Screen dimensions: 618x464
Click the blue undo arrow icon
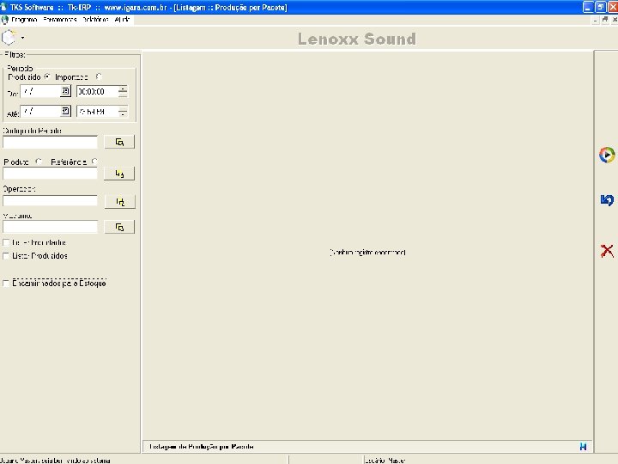coord(607,200)
